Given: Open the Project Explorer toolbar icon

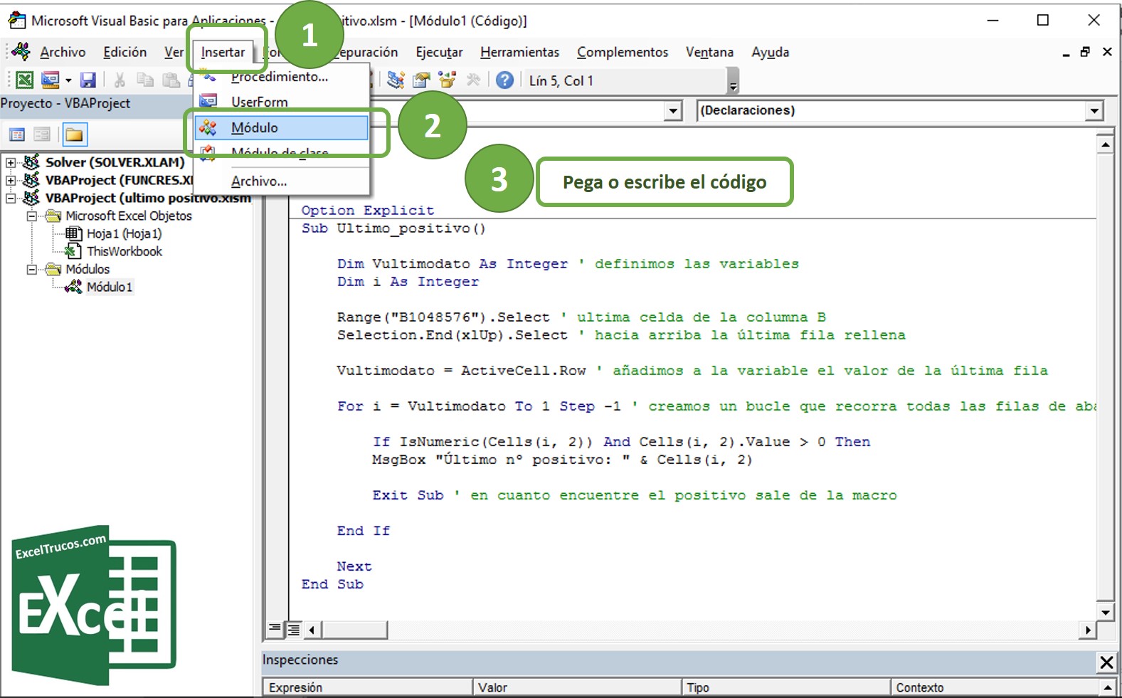Looking at the screenshot, I should tap(396, 80).
